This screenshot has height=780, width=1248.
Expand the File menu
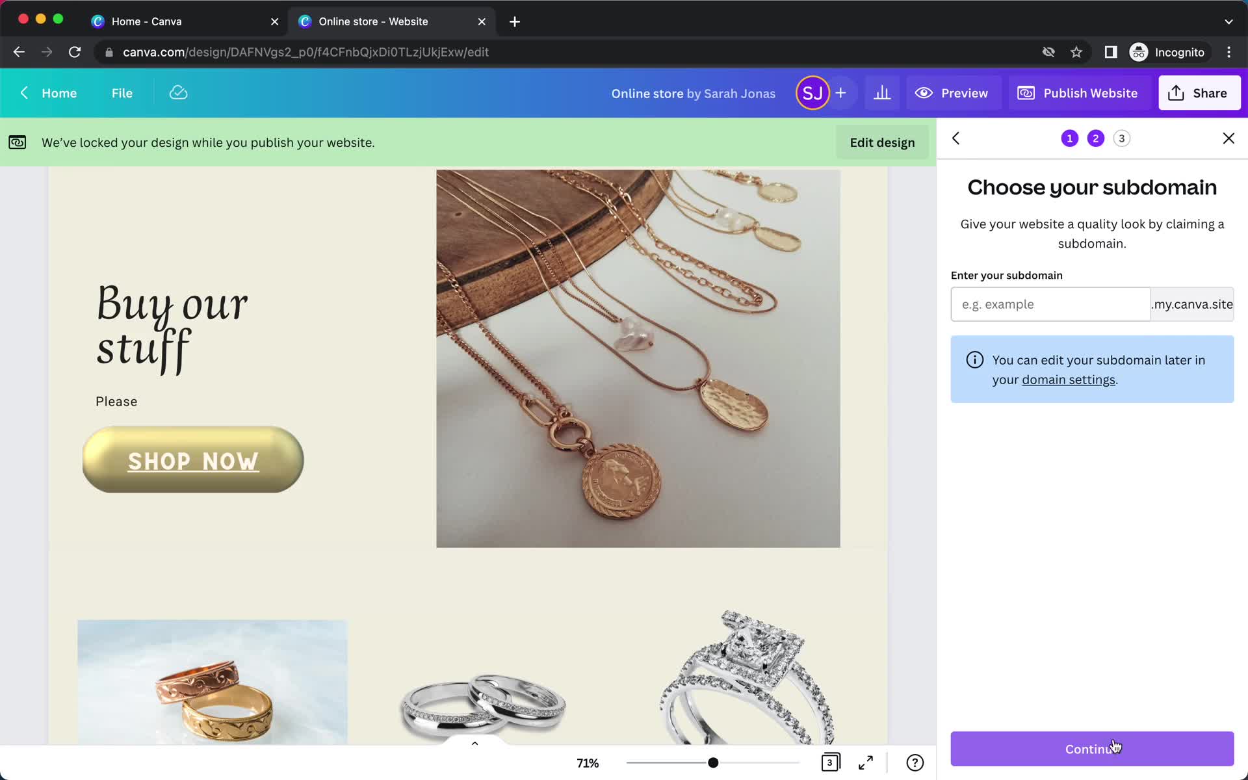click(x=122, y=92)
